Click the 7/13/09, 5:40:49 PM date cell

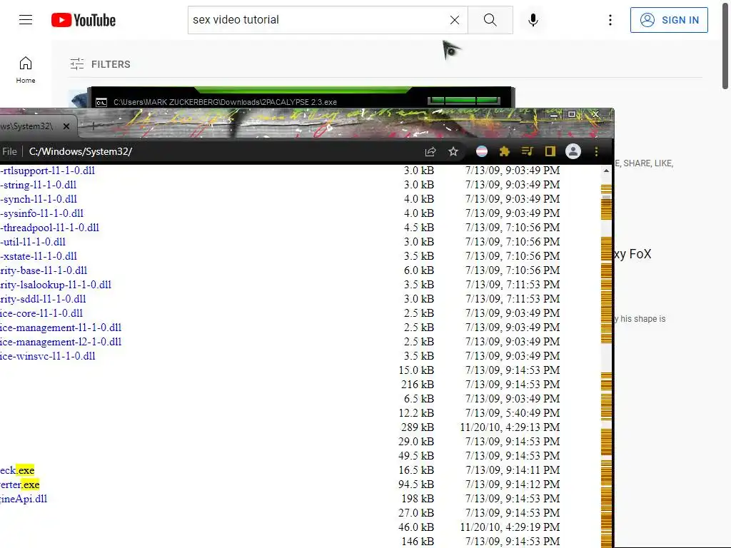pos(513,413)
